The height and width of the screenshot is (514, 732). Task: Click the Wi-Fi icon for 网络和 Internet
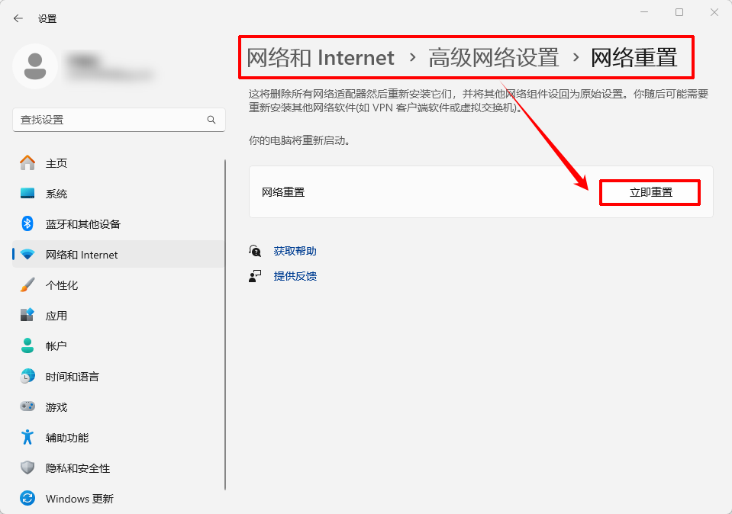click(27, 255)
